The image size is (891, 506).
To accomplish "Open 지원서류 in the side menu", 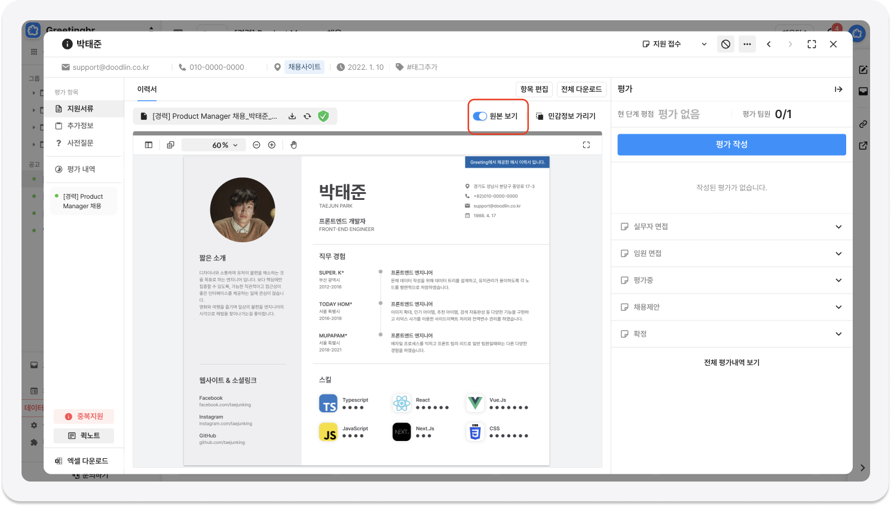I will (84, 109).
